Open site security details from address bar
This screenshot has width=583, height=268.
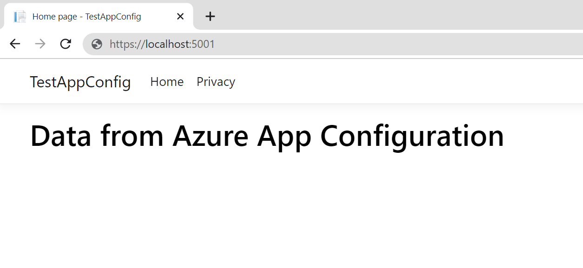96,44
